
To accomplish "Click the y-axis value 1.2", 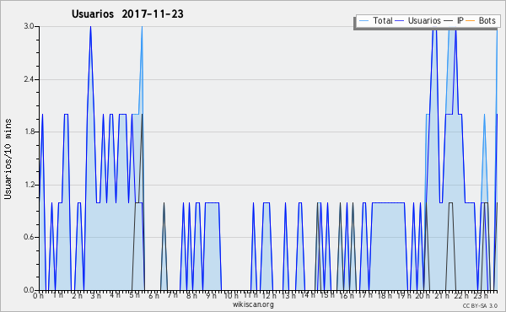I will 29,185.
